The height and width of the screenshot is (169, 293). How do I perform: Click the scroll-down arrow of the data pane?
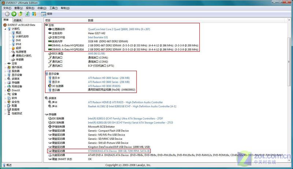click(289, 160)
